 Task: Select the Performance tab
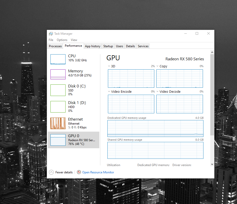[73, 46]
